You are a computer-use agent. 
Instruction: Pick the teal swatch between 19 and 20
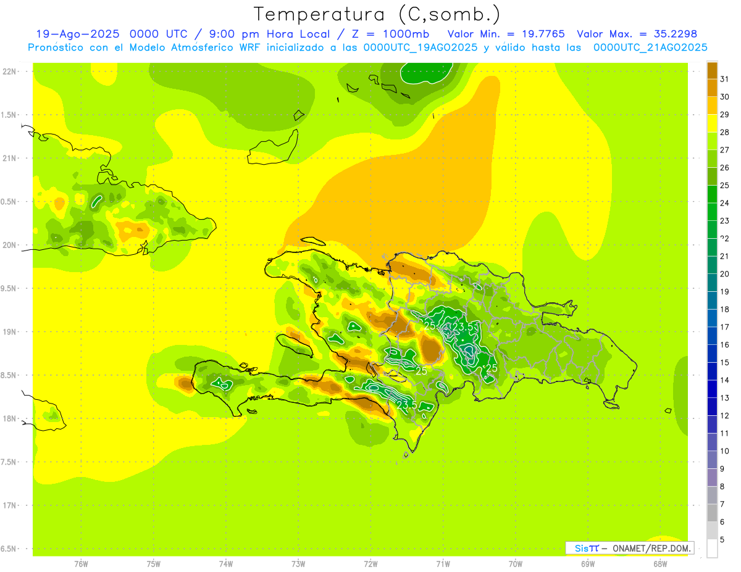(712, 283)
